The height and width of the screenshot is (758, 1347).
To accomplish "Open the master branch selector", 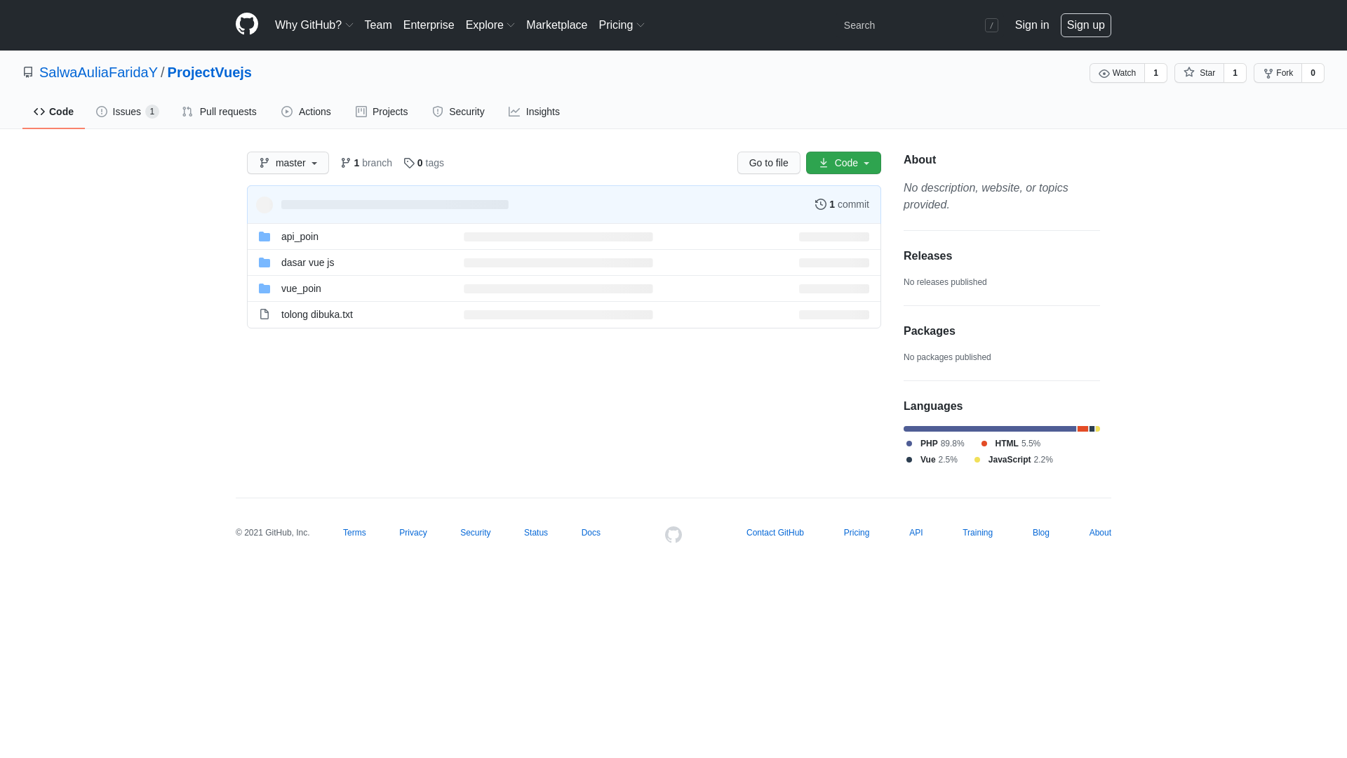I will 288,163.
